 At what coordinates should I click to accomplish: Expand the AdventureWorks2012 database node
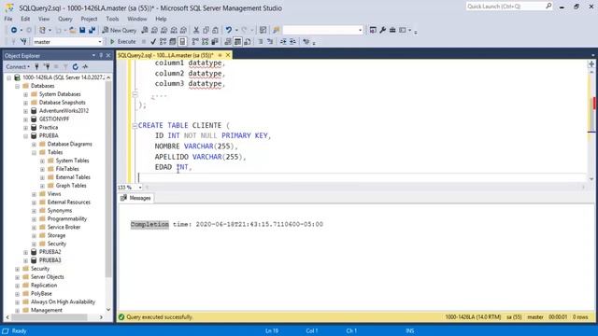pyautogui.click(x=25, y=111)
